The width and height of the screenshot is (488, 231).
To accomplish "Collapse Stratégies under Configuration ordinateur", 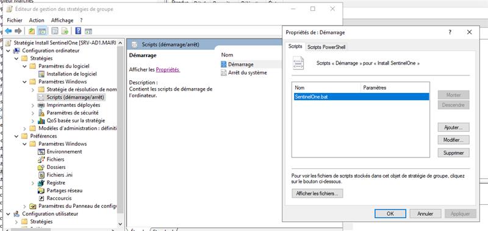I will 16,58.
